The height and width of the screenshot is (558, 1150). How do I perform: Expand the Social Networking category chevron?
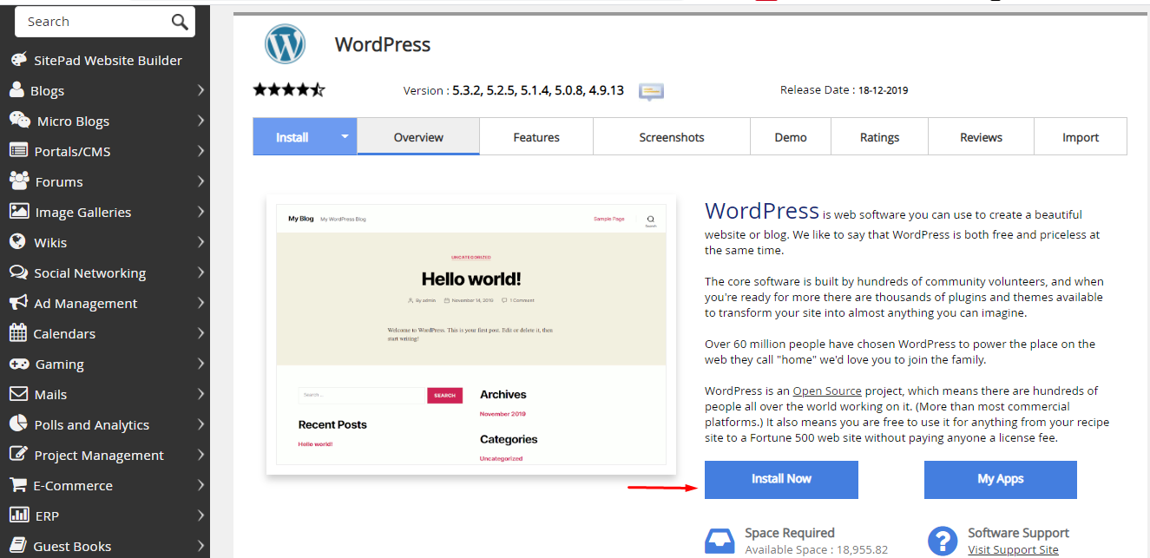point(200,272)
